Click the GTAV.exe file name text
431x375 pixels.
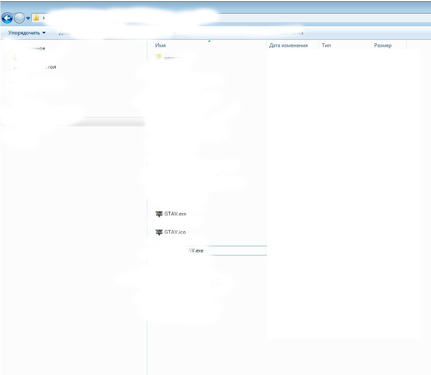[175, 213]
